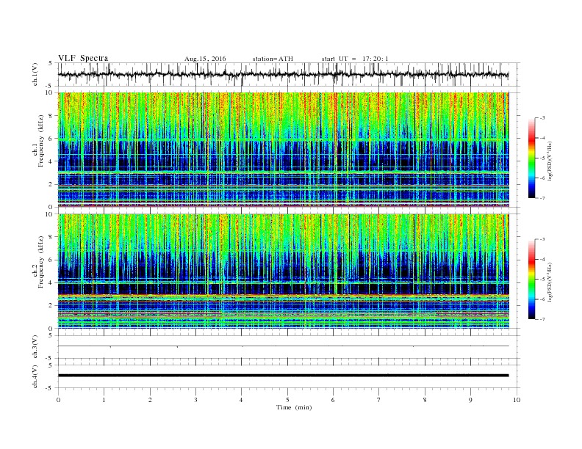Image resolution: width=582 pixels, height=449 pixels.
Task: Click the "VLF Spectra" title text
Action: click(x=83, y=58)
